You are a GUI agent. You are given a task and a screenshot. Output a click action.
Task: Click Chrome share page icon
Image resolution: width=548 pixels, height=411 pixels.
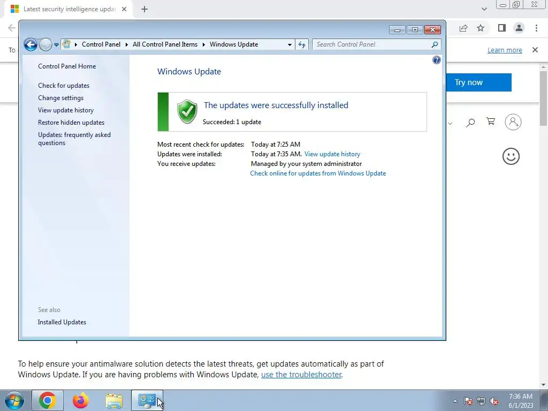[463, 28]
